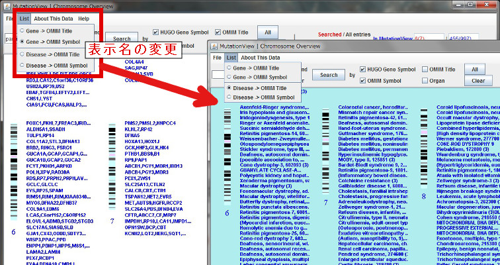Uncheck OMIM Symbol checkbox in front window
Image resolution: width=500 pixels, height=265 pixels.
click(x=363, y=81)
